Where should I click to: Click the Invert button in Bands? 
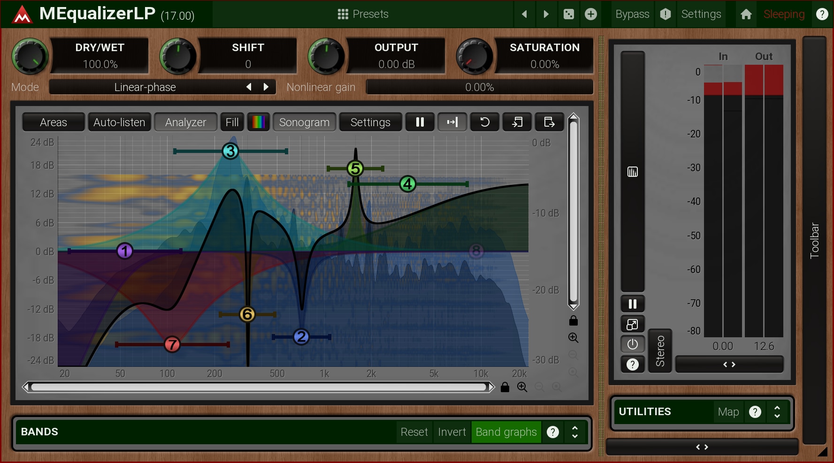point(451,432)
